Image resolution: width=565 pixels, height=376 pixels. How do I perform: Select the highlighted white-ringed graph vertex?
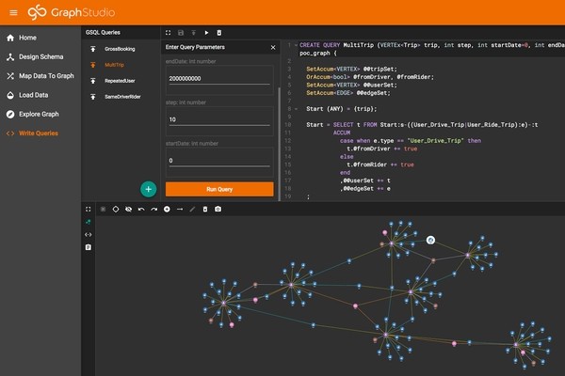[430, 240]
